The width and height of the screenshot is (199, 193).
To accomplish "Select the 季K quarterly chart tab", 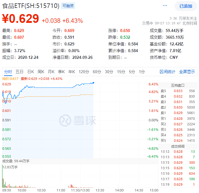I will coord(61,72).
